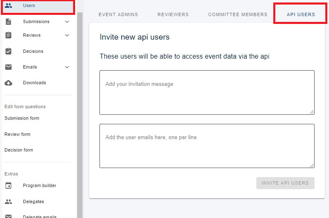The image size is (329, 218).
Task: Switch to the Event Admins tab
Action: tap(118, 14)
